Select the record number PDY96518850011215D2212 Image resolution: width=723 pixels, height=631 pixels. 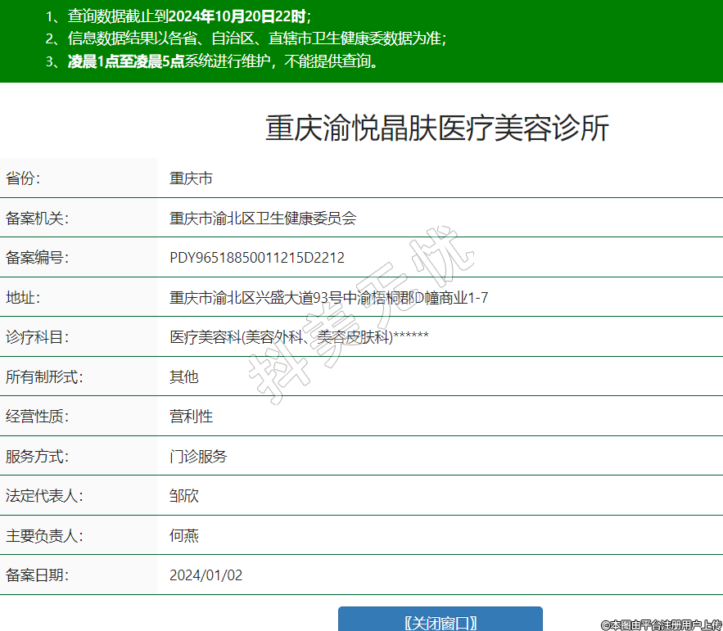(x=256, y=258)
